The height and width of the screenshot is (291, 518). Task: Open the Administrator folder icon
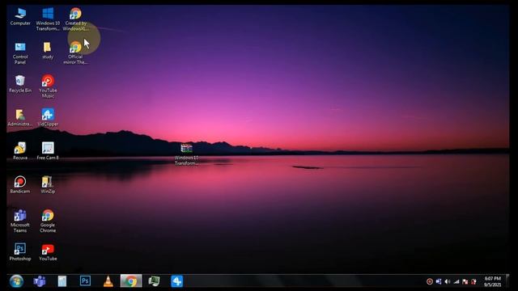point(20,118)
